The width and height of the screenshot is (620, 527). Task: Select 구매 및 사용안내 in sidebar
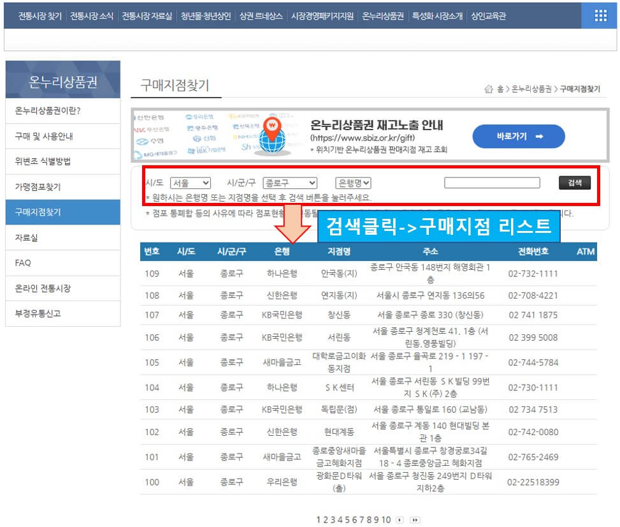coord(63,136)
